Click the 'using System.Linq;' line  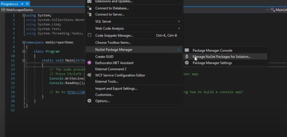coord(43,25)
